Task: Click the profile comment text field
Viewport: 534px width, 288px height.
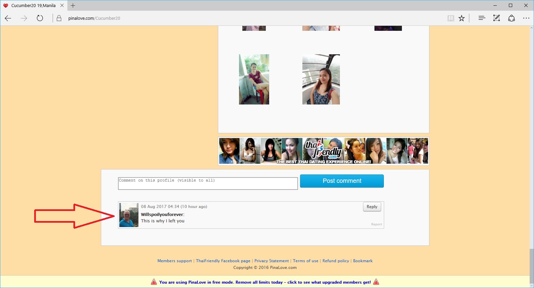Action: click(x=208, y=184)
